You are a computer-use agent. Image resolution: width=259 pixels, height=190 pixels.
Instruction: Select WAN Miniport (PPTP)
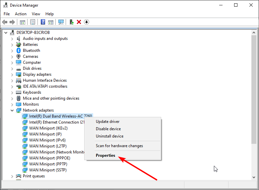coord(48,164)
